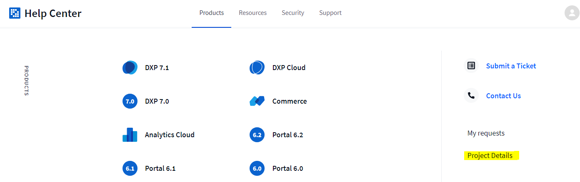Open the DXP 7.1 product link
Image resolution: width=580 pixels, height=182 pixels.
(x=157, y=68)
